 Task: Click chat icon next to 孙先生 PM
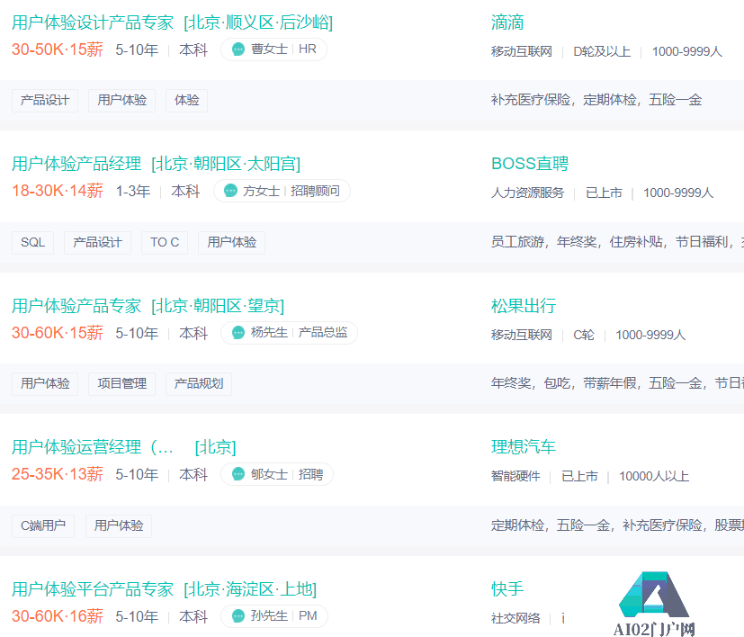[238, 616]
